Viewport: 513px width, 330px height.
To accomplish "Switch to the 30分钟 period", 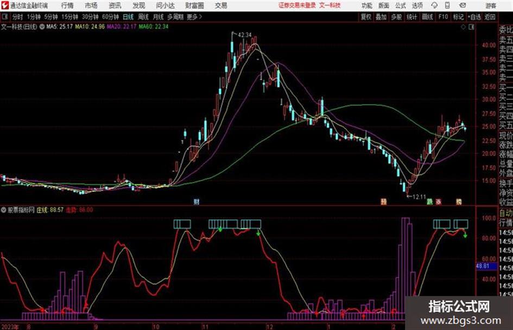I will (90, 17).
